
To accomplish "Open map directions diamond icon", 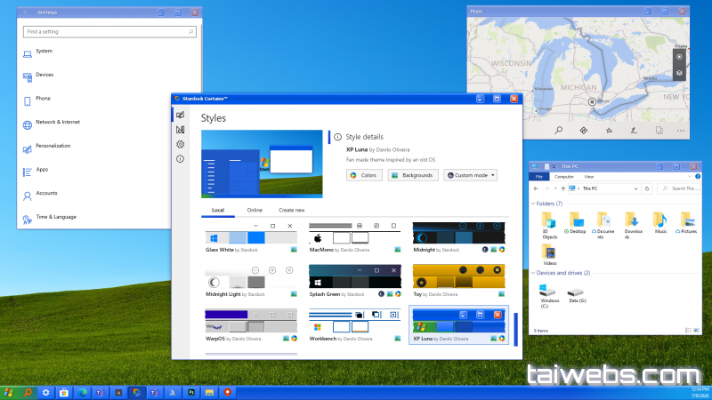I will pyautogui.click(x=583, y=131).
